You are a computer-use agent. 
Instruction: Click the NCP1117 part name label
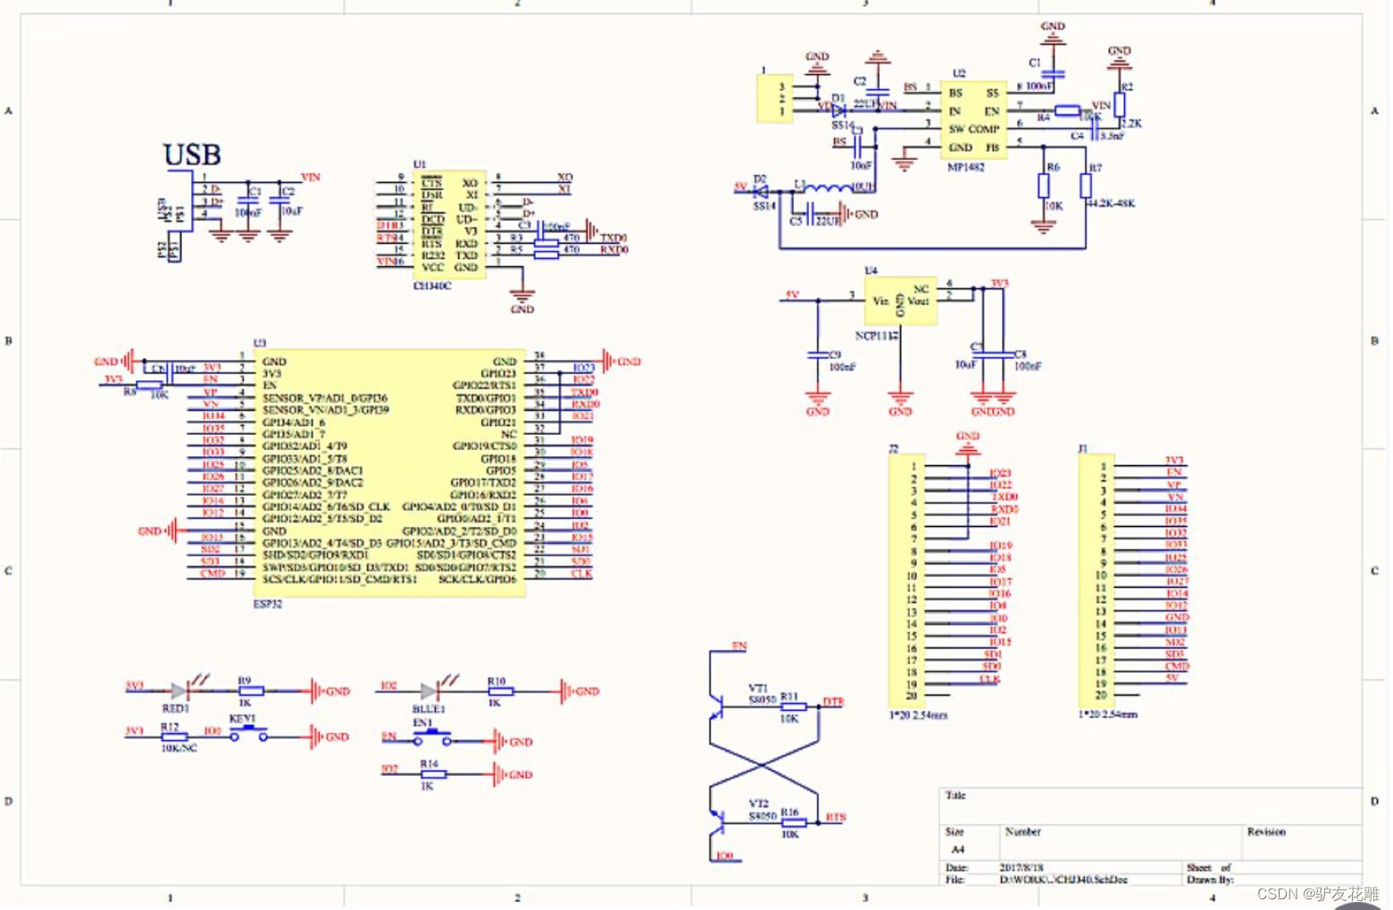click(x=877, y=336)
